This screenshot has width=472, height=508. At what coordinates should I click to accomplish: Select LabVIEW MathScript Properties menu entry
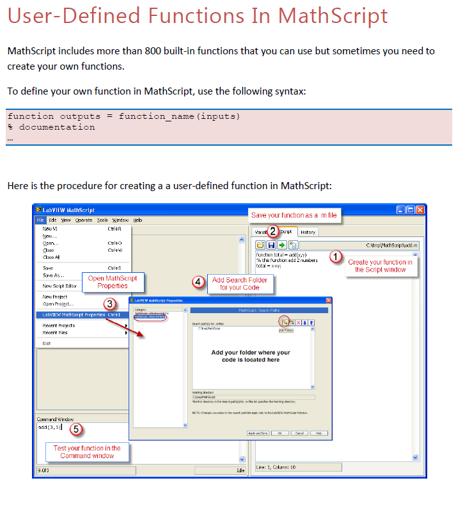click(x=83, y=314)
